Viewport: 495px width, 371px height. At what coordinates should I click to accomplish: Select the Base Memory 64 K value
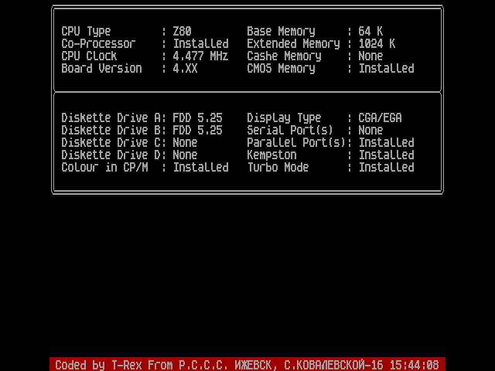click(370, 32)
